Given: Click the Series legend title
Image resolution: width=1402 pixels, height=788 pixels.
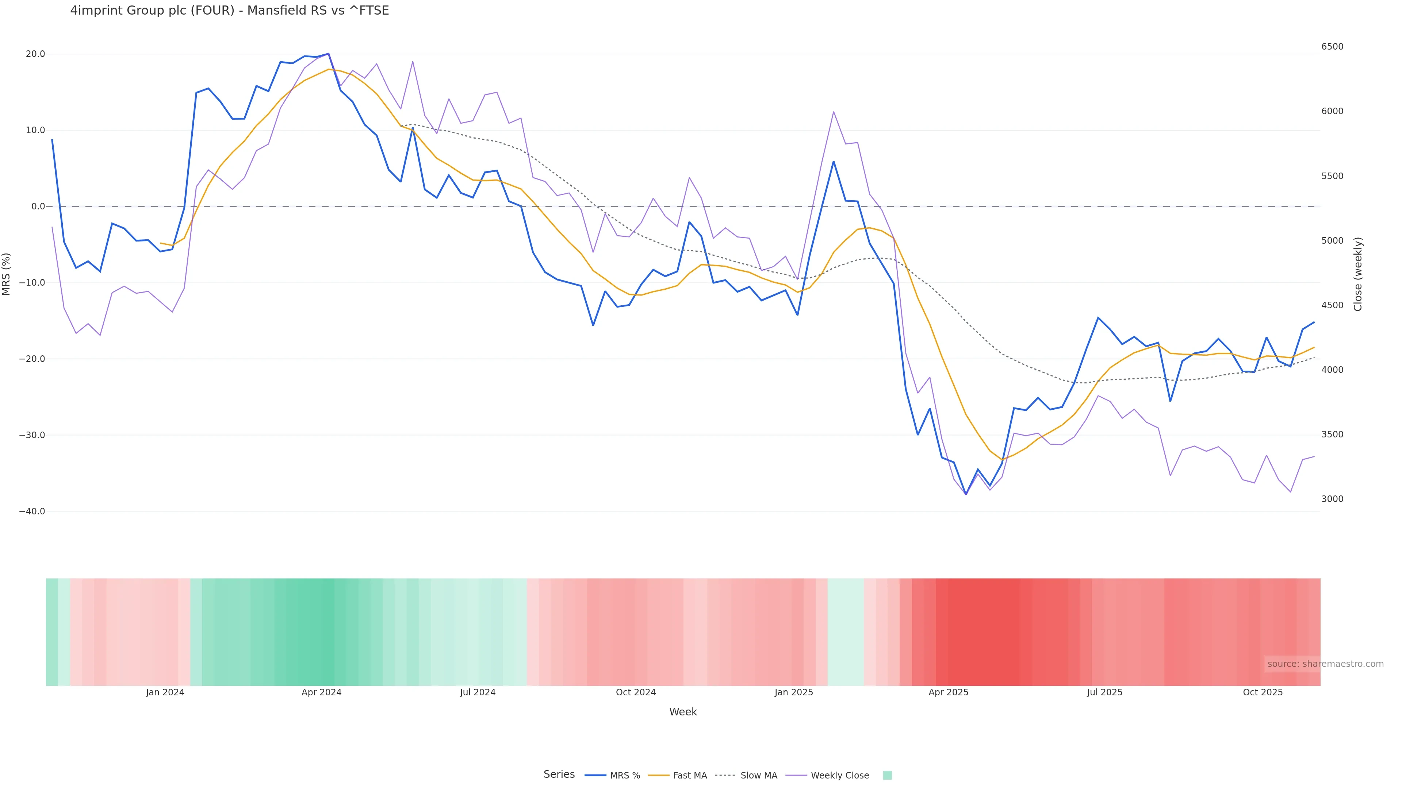Looking at the screenshot, I should [x=559, y=774].
